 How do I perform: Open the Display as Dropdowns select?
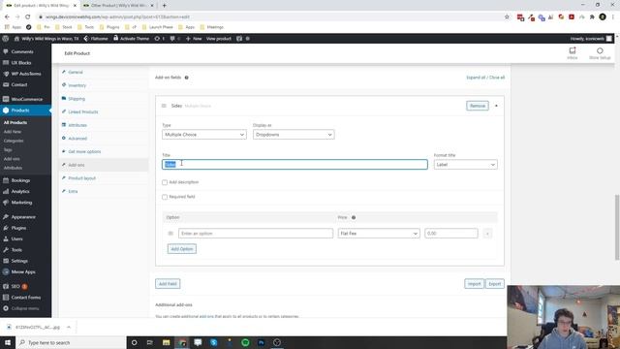(294, 135)
